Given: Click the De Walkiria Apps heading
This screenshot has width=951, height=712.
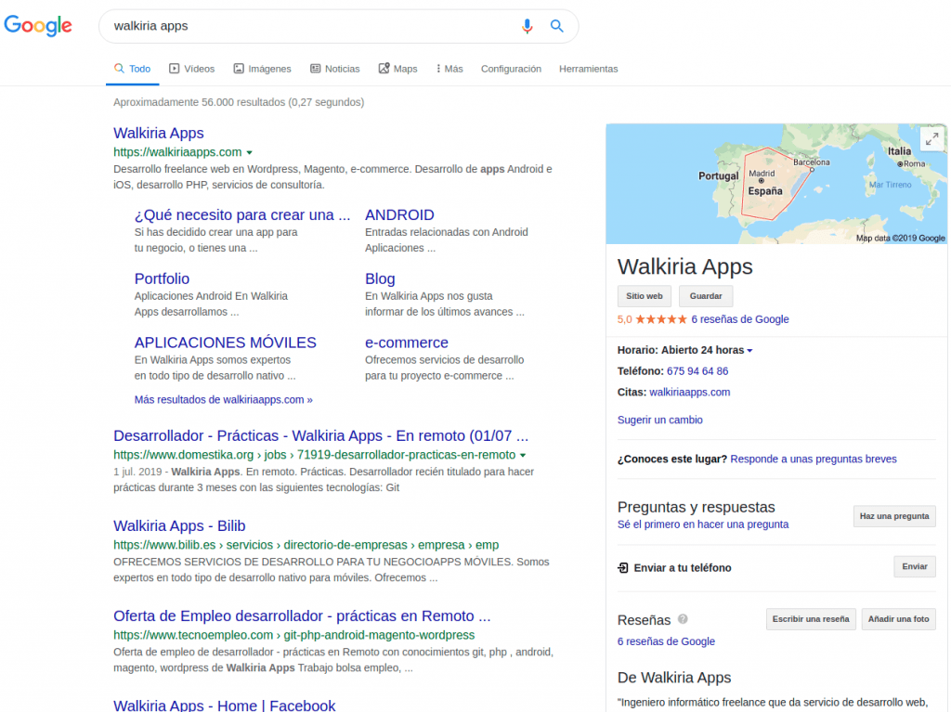Looking at the screenshot, I should (x=674, y=678).
